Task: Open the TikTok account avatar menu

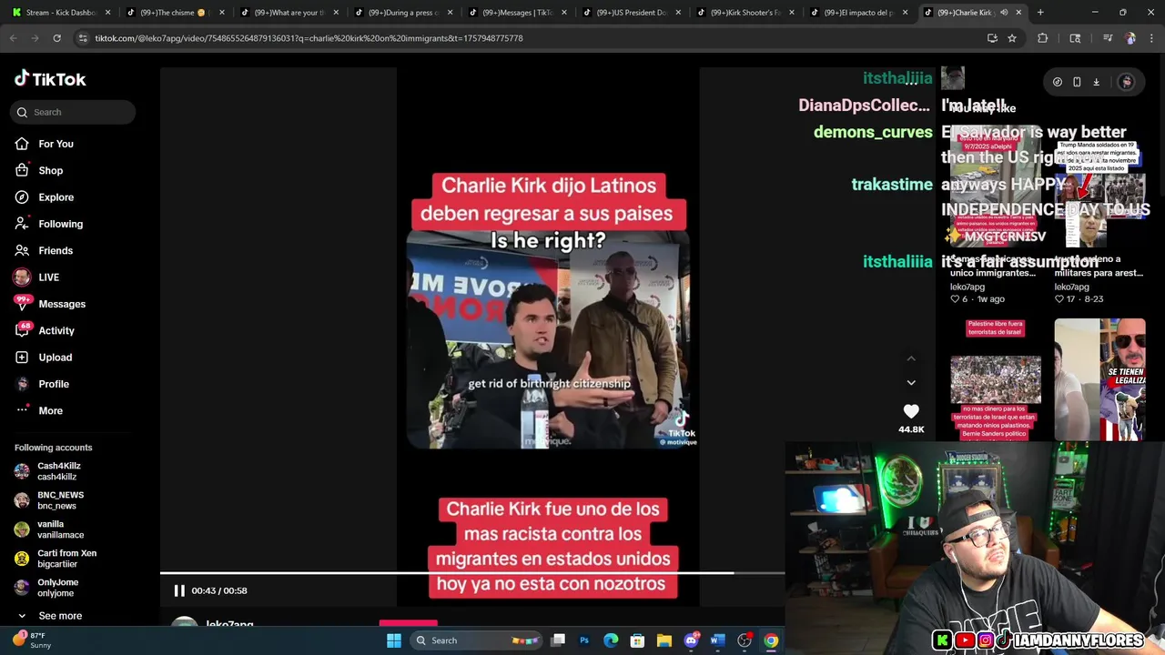Action: pyautogui.click(x=1126, y=82)
